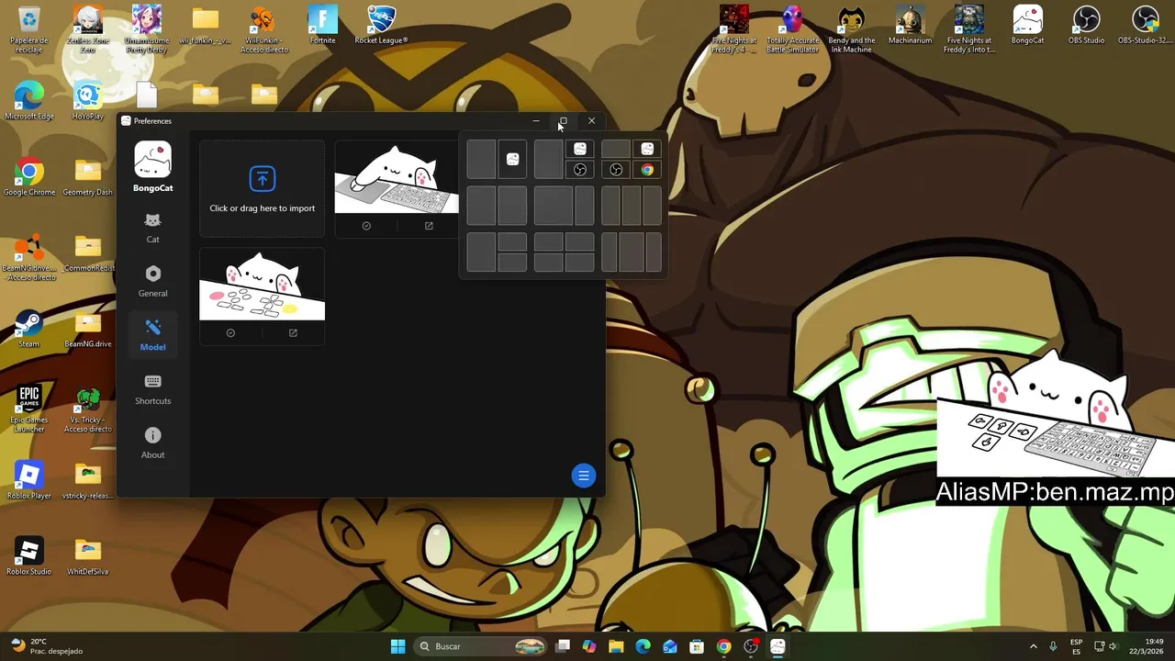This screenshot has height=661, width=1175.
Task: Open Task View on taskbar
Action: point(563,646)
